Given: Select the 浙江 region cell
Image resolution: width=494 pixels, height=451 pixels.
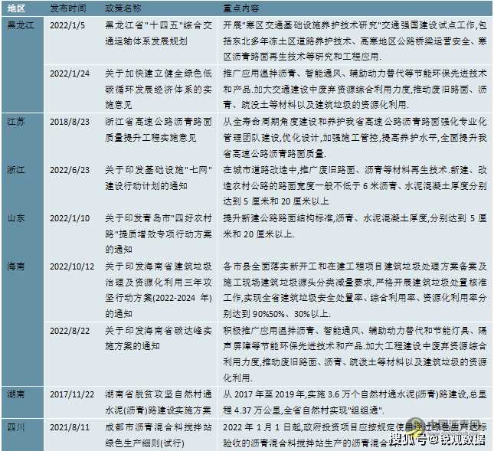Looking at the screenshot, I should [x=16, y=170].
